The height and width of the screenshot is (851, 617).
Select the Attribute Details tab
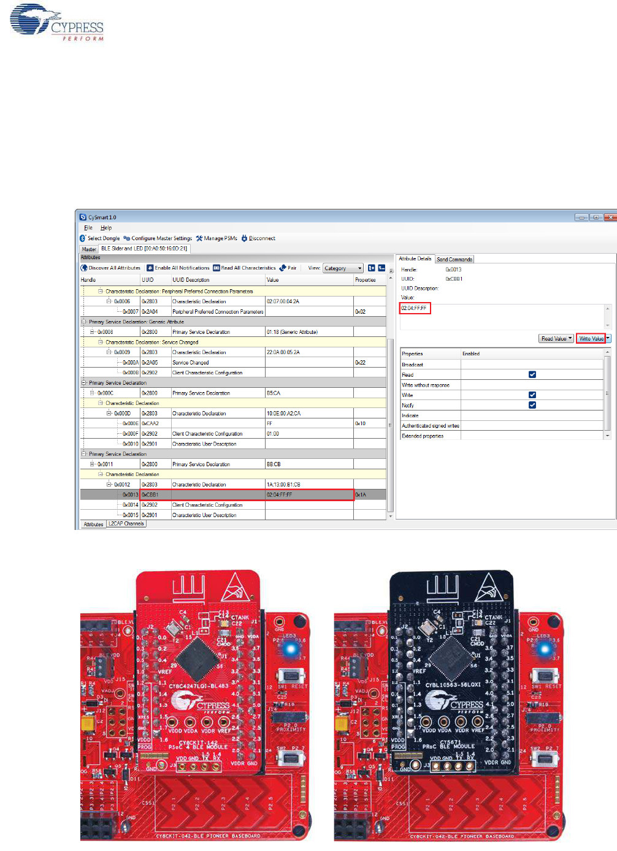[x=415, y=259]
